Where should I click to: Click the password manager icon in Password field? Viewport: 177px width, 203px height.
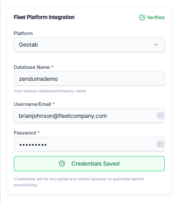pos(160,144)
